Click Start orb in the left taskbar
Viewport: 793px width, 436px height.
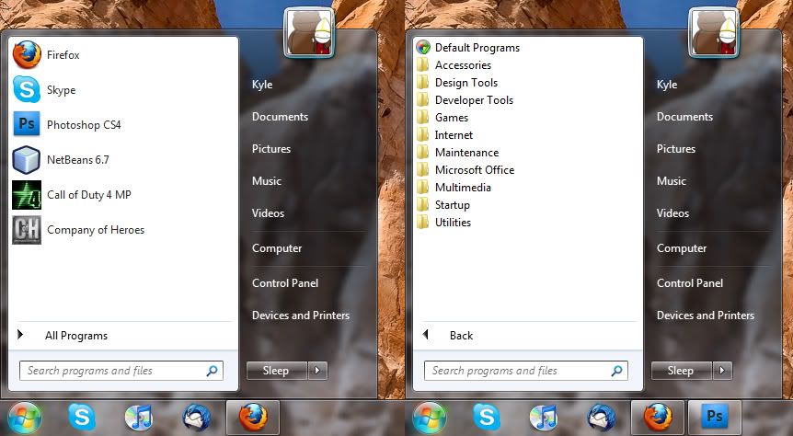[24, 418]
